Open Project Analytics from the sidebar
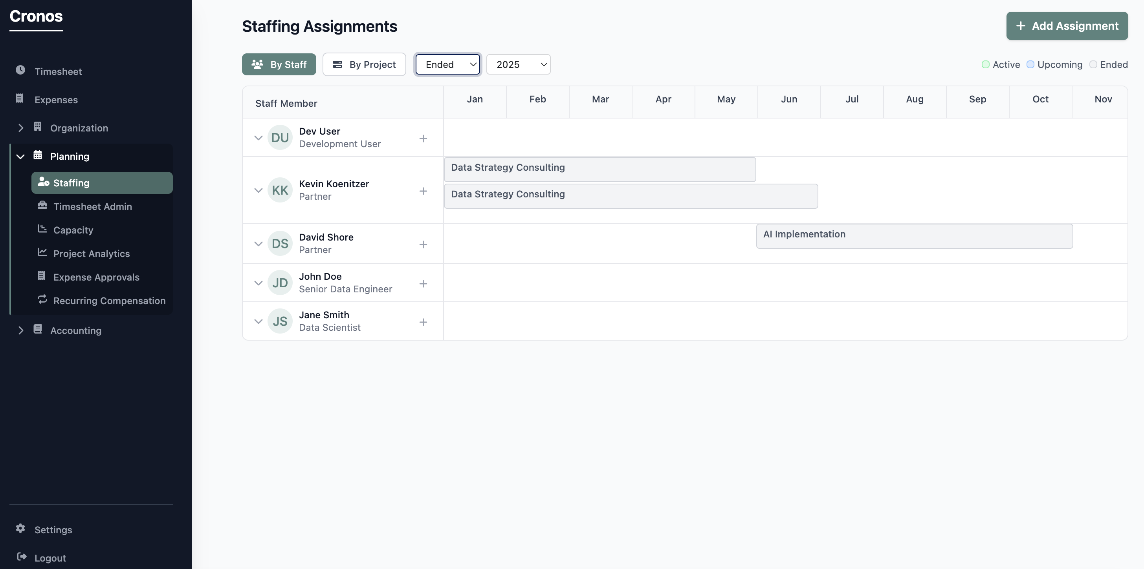The height and width of the screenshot is (569, 1144). click(x=91, y=253)
